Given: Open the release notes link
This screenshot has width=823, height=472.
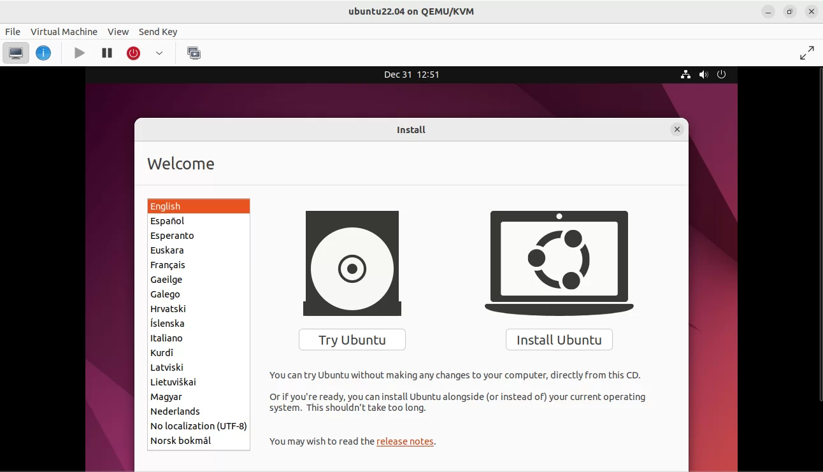Looking at the screenshot, I should pos(405,441).
